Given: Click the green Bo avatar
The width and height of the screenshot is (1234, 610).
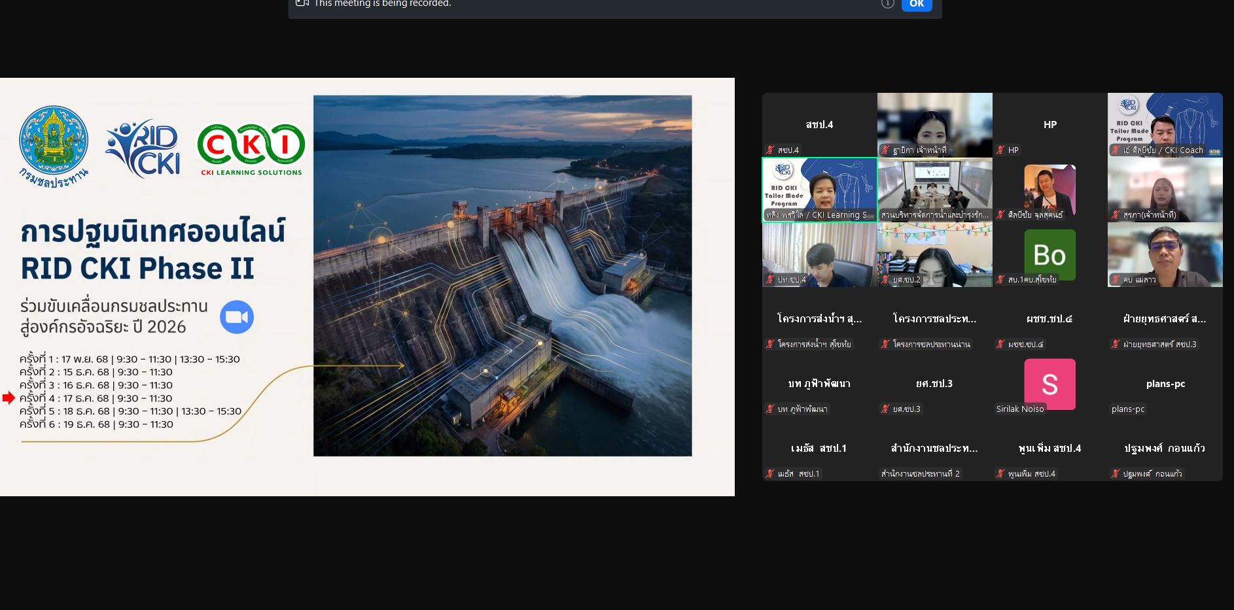Looking at the screenshot, I should 1049,254.
